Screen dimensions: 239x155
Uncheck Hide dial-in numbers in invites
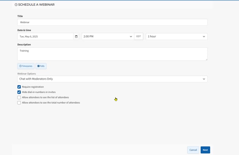(19, 92)
